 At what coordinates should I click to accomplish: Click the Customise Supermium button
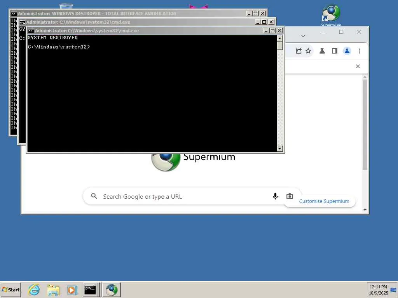(x=324, y=201)
